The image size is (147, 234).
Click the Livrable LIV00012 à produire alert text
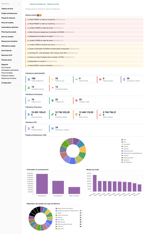[42, 45]
